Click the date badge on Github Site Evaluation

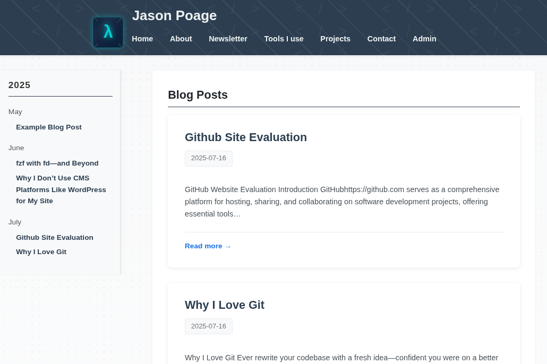(x=209, y=158)
